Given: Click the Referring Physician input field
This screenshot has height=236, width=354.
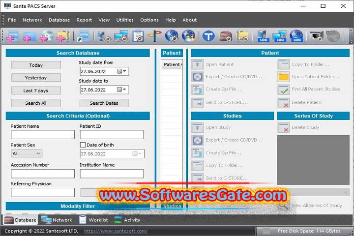Looking at the screenshot, I should (x=43, y=192).
